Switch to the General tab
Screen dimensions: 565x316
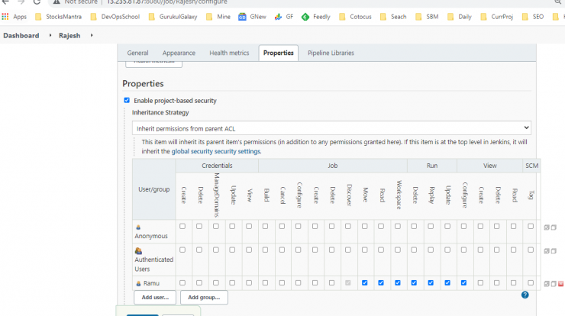coord(137,53)
